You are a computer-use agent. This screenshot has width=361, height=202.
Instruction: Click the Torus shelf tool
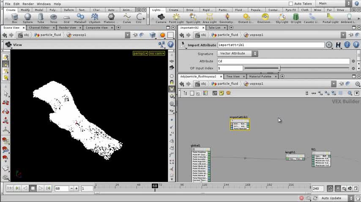point(54,18)
